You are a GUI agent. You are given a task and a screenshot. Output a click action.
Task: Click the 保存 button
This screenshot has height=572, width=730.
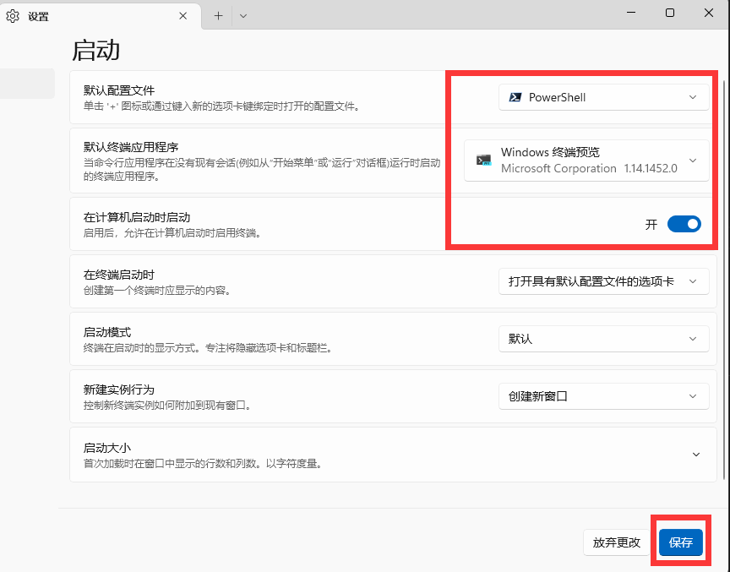coord(681,542)
